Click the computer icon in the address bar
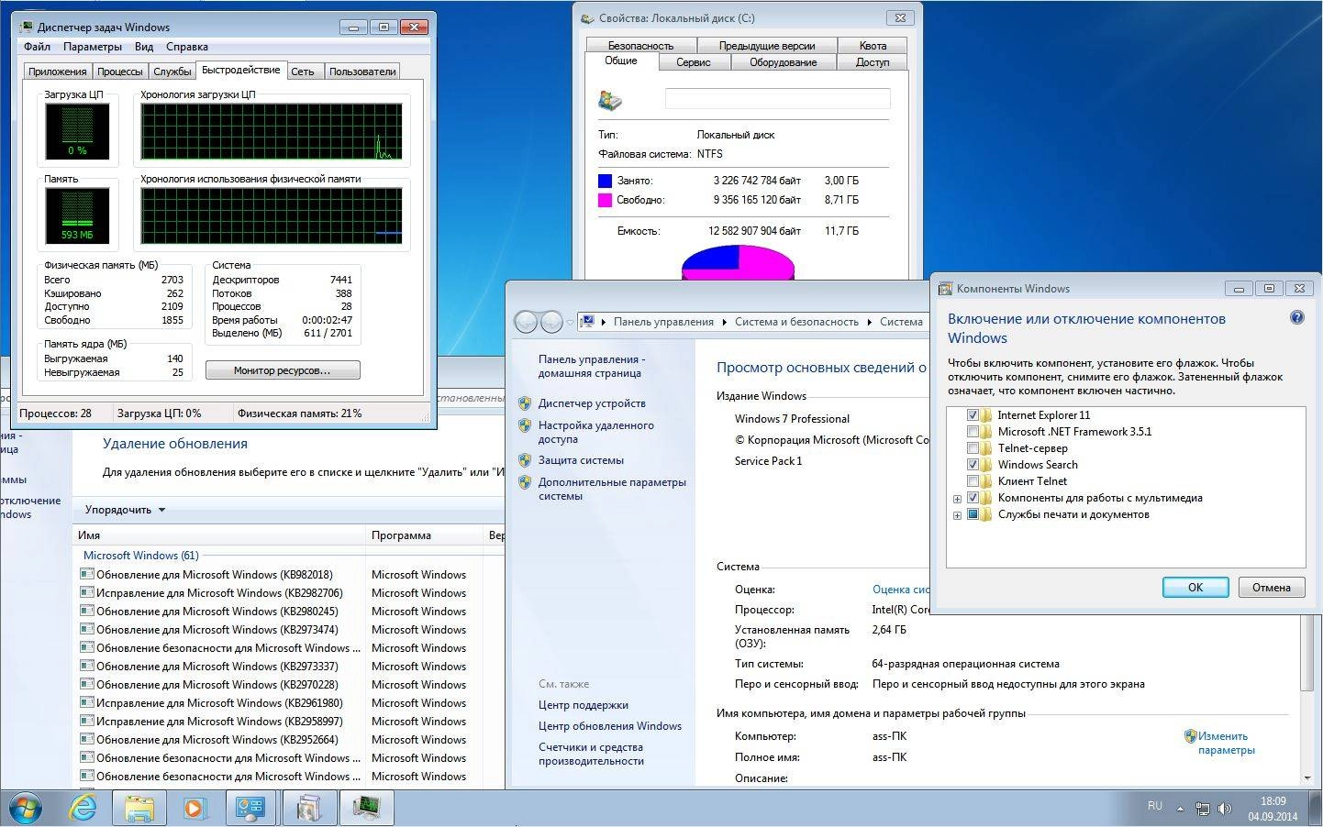The width and height of the screenshot is (1323, 827). [x=586, y=322]
